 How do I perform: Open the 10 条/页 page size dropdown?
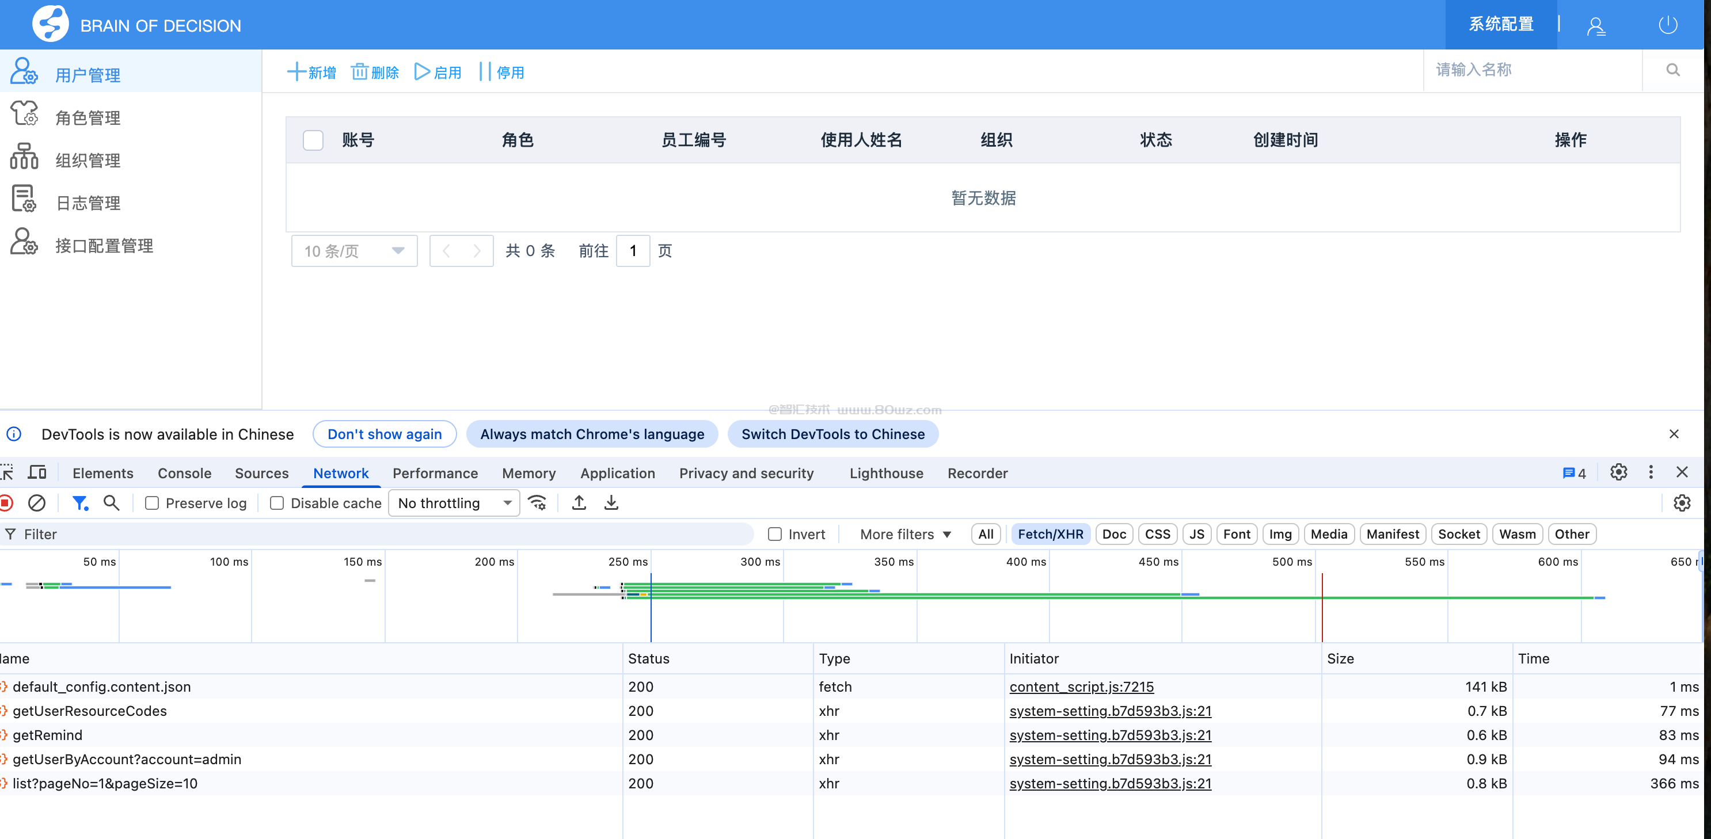(354, 251)
